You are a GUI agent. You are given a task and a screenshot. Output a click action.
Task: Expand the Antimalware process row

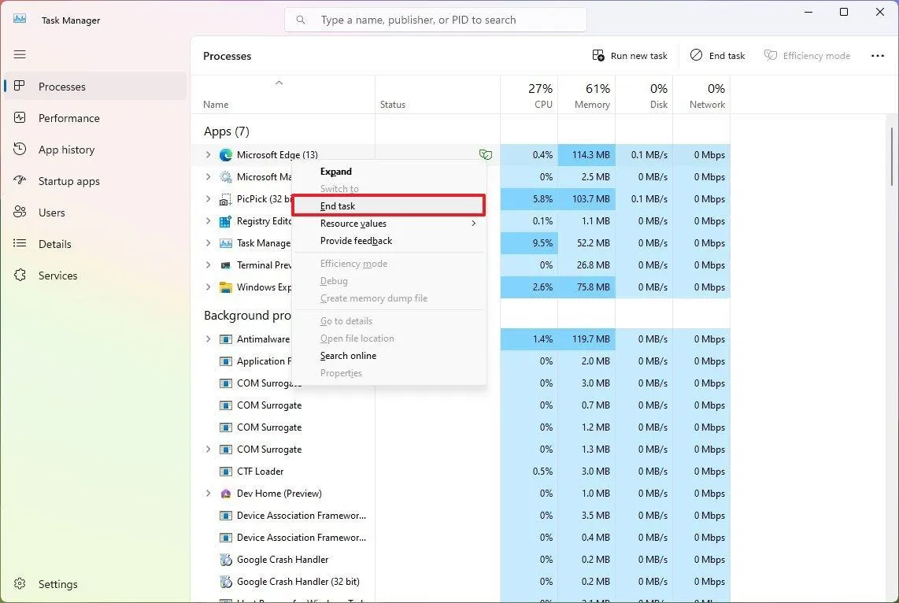point(208,338)
